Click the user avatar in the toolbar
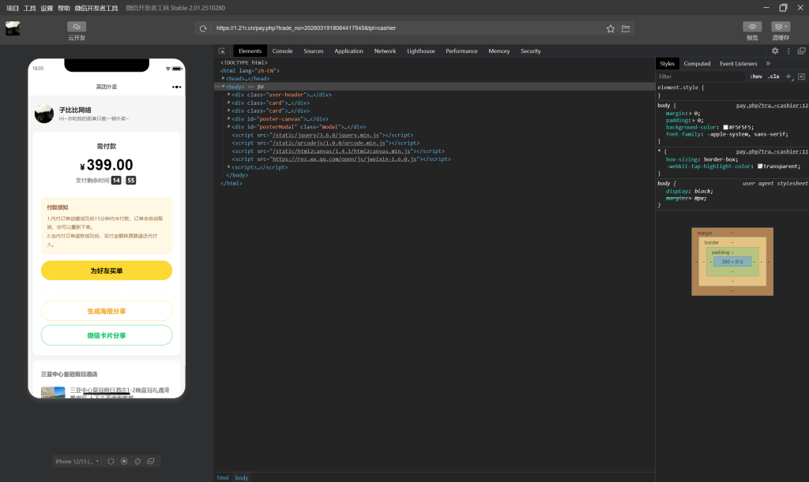The image size is (809, 482). pos(13,28)
